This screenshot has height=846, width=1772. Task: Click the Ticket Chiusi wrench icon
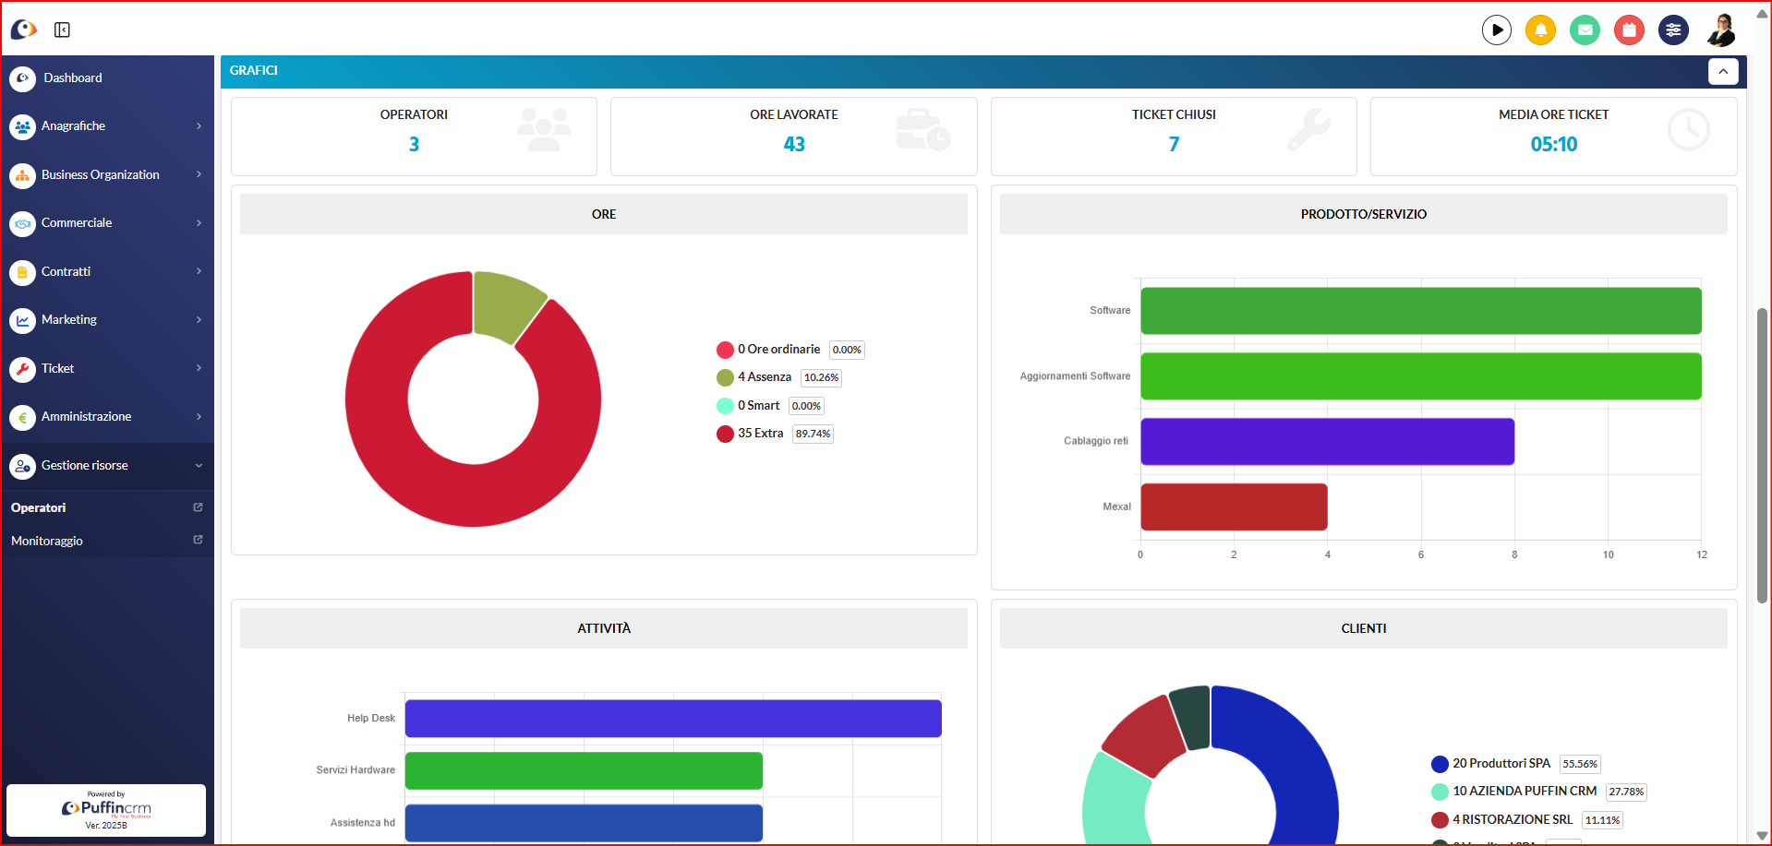click(x=1309, y=129)
